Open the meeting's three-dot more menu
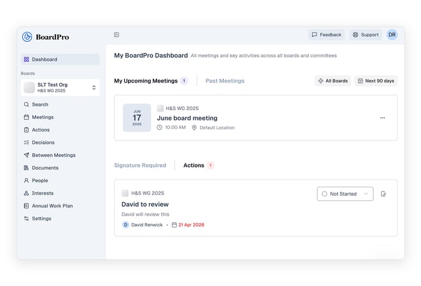Viewport: 421px width, 286px height. pyautogui.click(x=383, y=118)
